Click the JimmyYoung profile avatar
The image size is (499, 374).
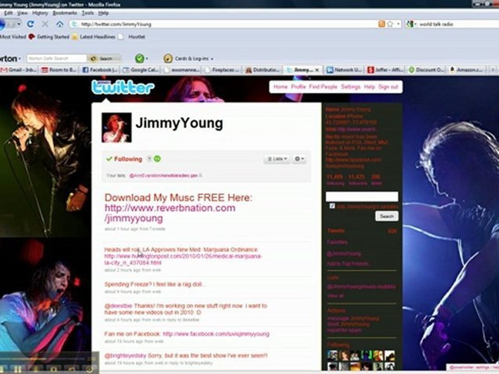[x=116, y=128]
